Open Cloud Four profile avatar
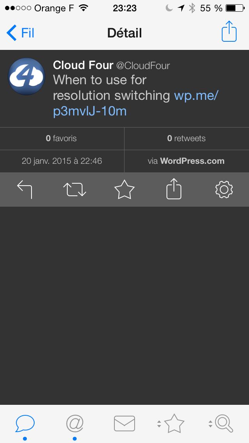 click(26, 76)
